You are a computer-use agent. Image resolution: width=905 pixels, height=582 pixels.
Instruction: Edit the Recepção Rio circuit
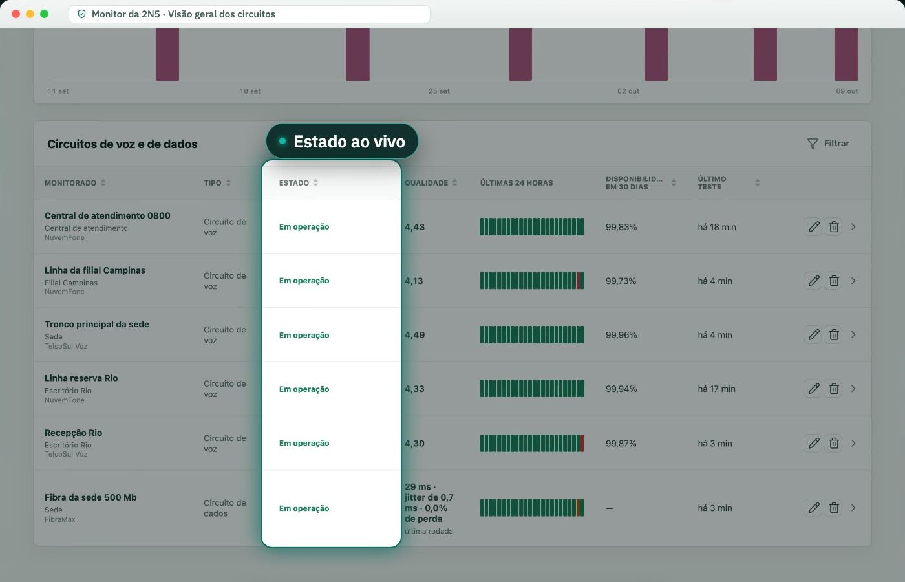pos(813,443)
